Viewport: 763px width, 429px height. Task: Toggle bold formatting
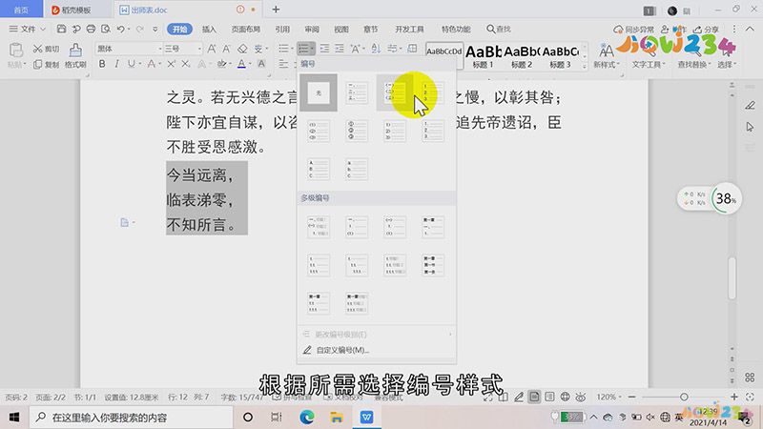(x=102, y=64)
